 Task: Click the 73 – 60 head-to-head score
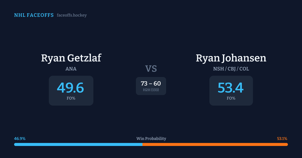[151, 84]
